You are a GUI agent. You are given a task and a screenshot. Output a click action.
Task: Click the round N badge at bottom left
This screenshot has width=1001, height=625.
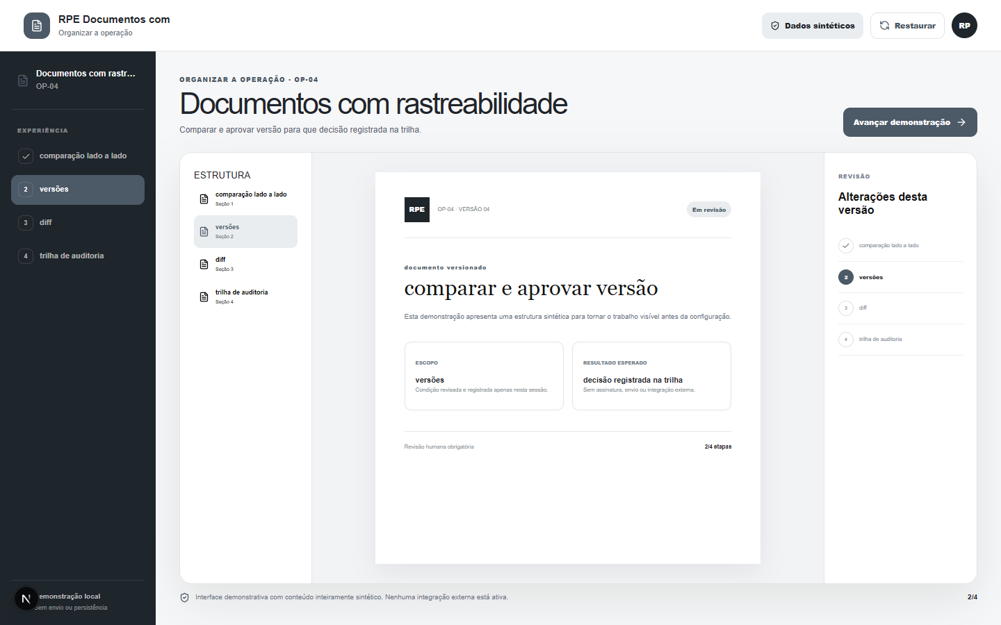click(x=26, y=599)
